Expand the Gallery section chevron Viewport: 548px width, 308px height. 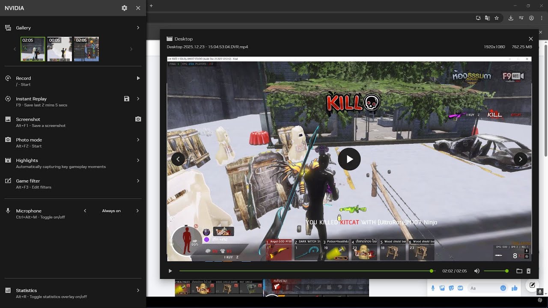point(138,28)
